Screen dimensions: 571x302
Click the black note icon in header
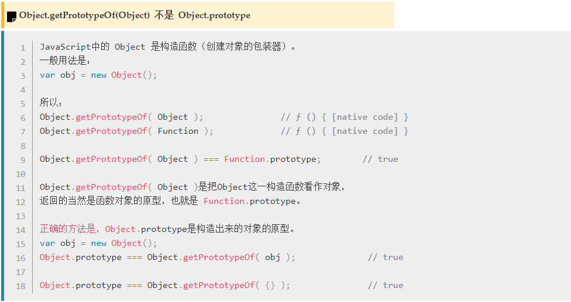(12, 16)
